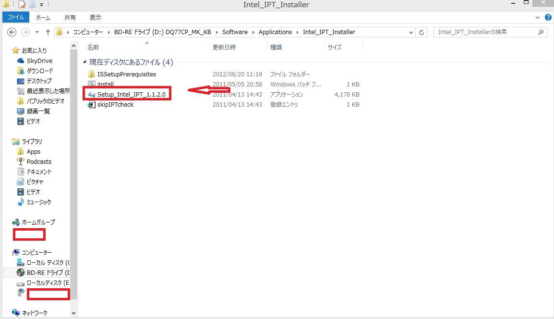Click the Properties quick access toolbar icon

(x=22, y=4)
